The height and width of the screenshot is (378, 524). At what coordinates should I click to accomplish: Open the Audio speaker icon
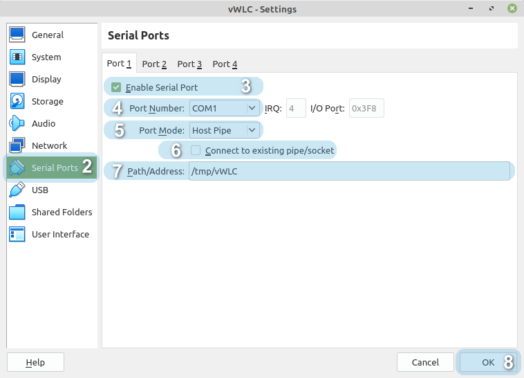pyautogui.click(x=17, y=123)
